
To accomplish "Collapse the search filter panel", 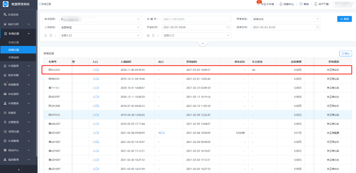I will pyautogui.click(x=203, y=43).
